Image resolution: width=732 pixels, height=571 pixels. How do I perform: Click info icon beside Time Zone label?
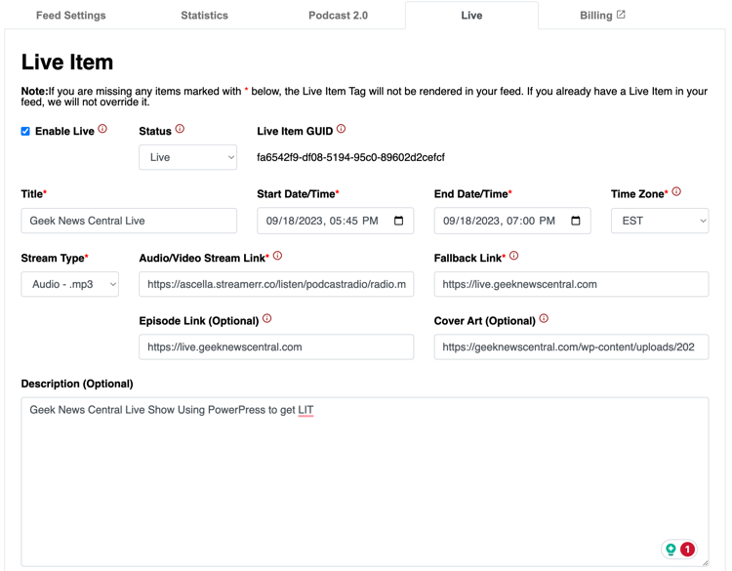pos(676,191)
